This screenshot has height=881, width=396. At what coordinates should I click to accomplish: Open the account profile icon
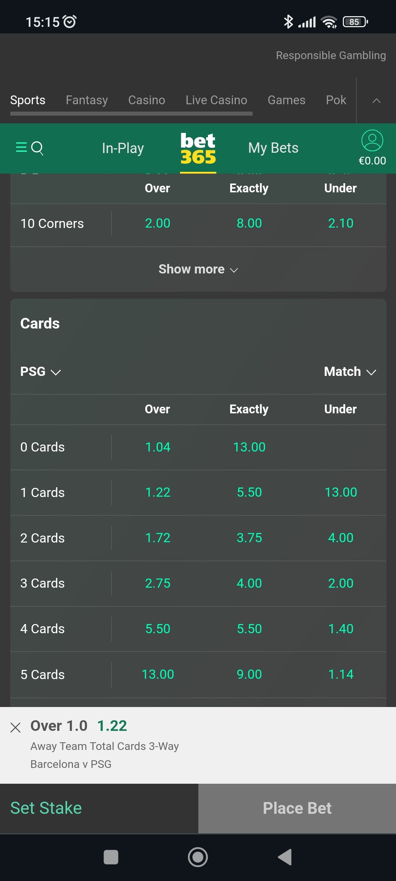372,141
